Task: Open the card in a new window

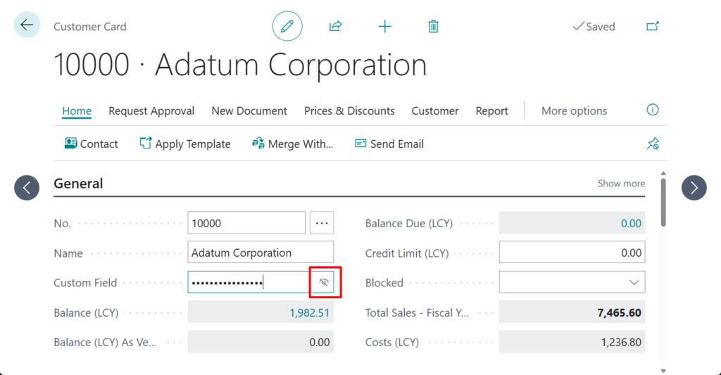Action: coord(653,27)
